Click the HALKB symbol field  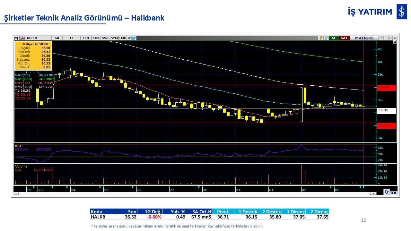pyautogui.click(x=37, y=38)
